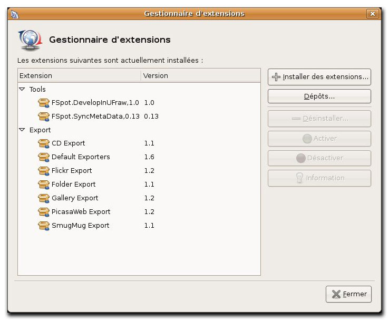
Task: Click version 1.6 of Default Exporters
Action: pos(149,157)
